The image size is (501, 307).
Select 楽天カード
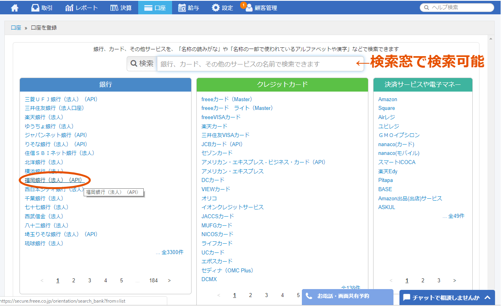214,126
